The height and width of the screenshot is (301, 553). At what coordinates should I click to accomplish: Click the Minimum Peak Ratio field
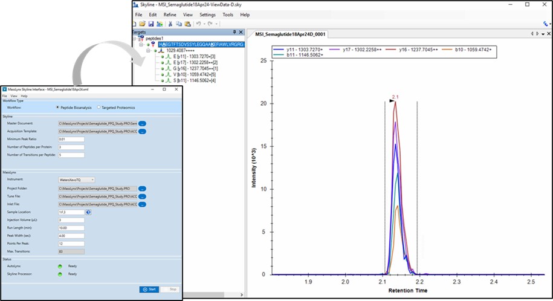[x=71, y=140]
